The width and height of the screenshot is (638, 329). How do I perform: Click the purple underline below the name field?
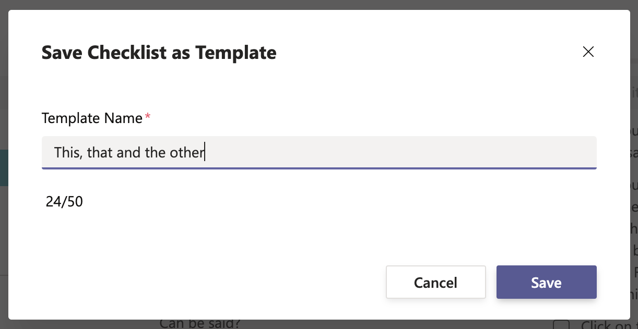point(318,168)
